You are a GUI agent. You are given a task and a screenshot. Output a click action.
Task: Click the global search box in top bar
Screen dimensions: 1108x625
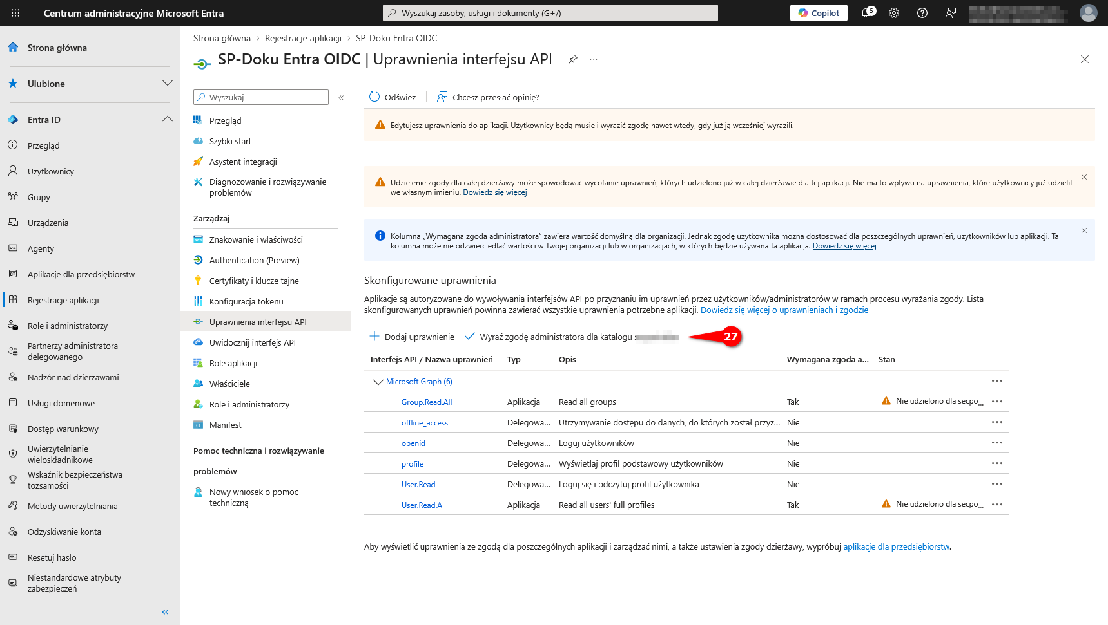coord(550,13)
